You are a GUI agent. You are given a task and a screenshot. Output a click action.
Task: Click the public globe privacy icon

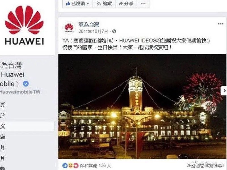[114, 31]
